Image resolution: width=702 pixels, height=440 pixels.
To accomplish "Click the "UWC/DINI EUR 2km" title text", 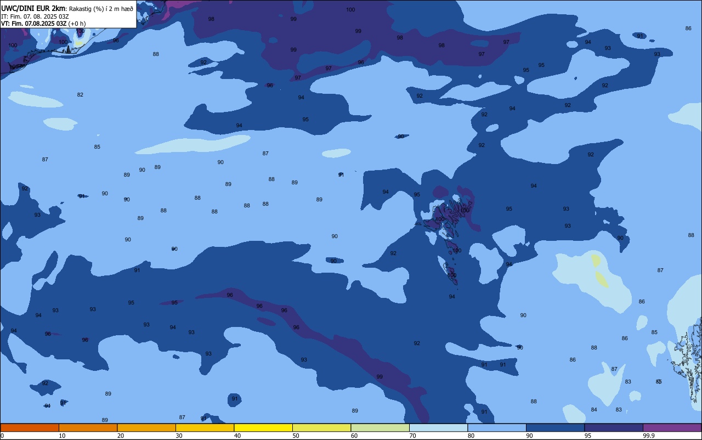I will 33,8.
